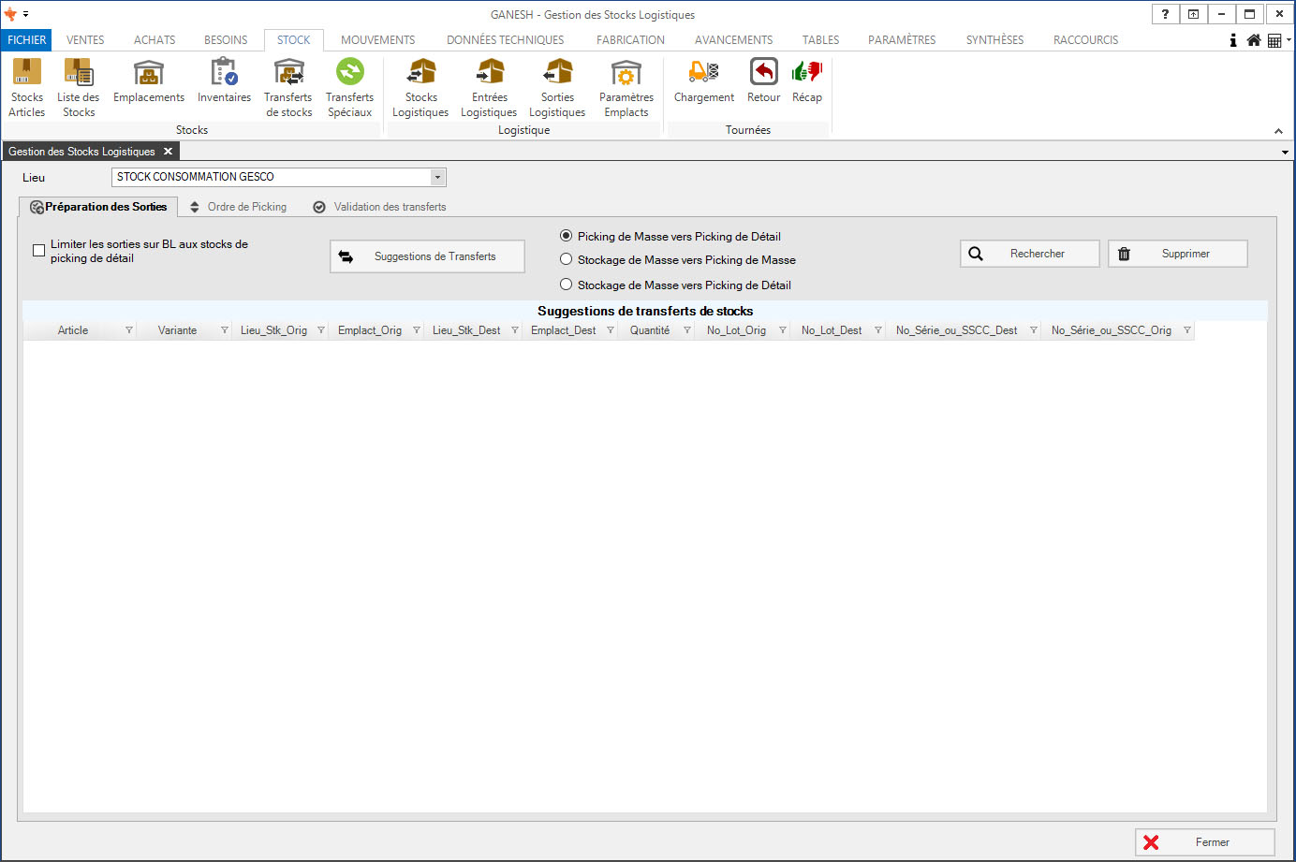Viewport: 1296px width, 862px height.
Task: Close the Gestion des Stocks Logistiques tab
Action: pyautogui.click(x=169, y=152)
